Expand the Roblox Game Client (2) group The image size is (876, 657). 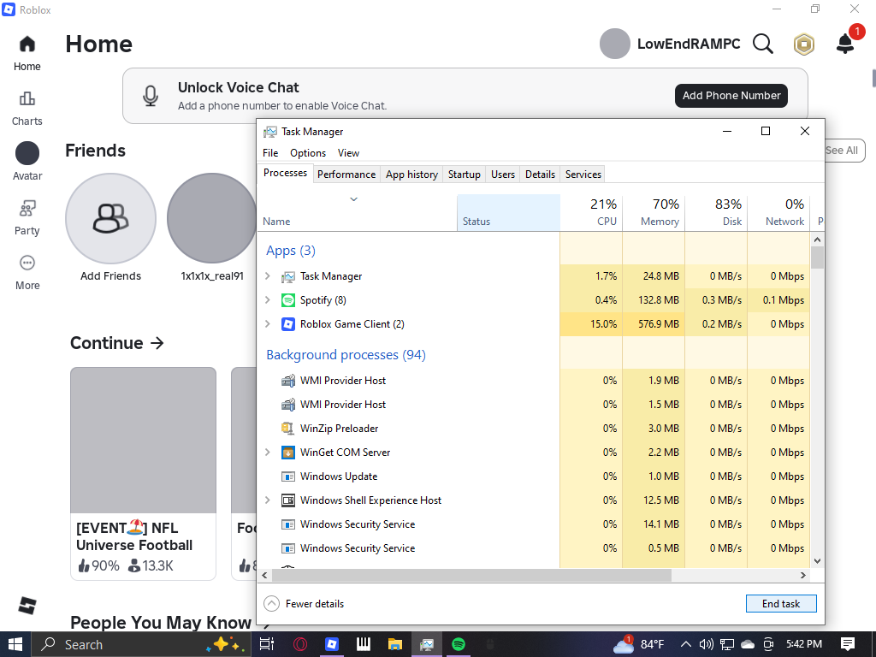pyautogui.click(x=268, y=324)
